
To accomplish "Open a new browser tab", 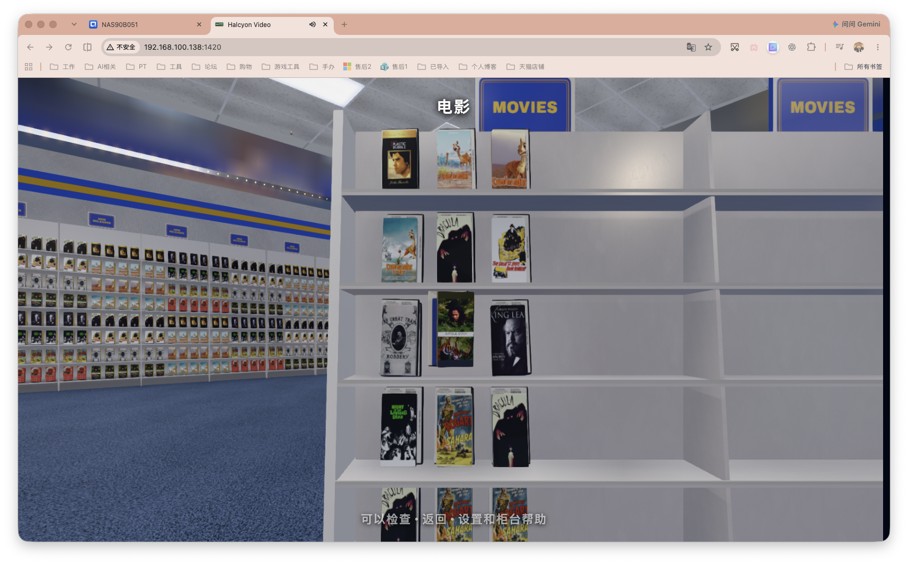I will [344, 24].
